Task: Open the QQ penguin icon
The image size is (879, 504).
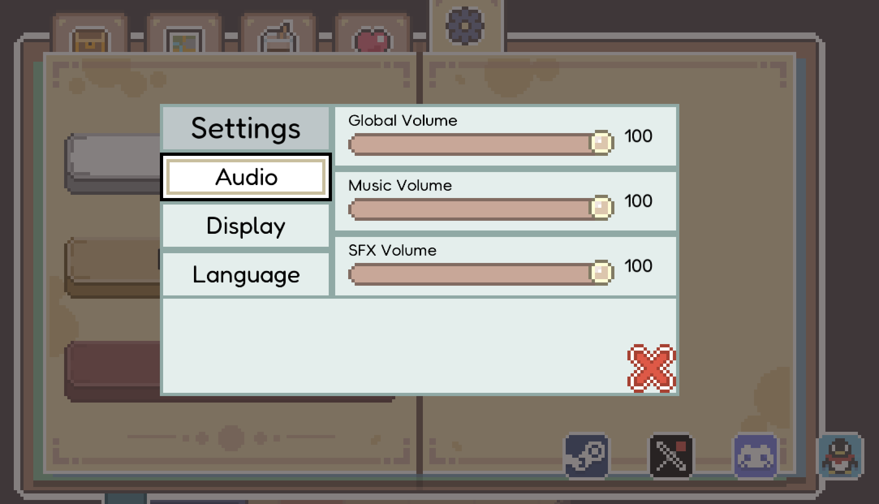Action: (x=840, y=456)
